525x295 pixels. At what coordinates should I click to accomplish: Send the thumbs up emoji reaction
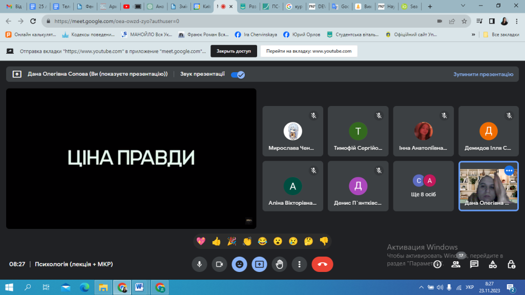tap(216, 241)
